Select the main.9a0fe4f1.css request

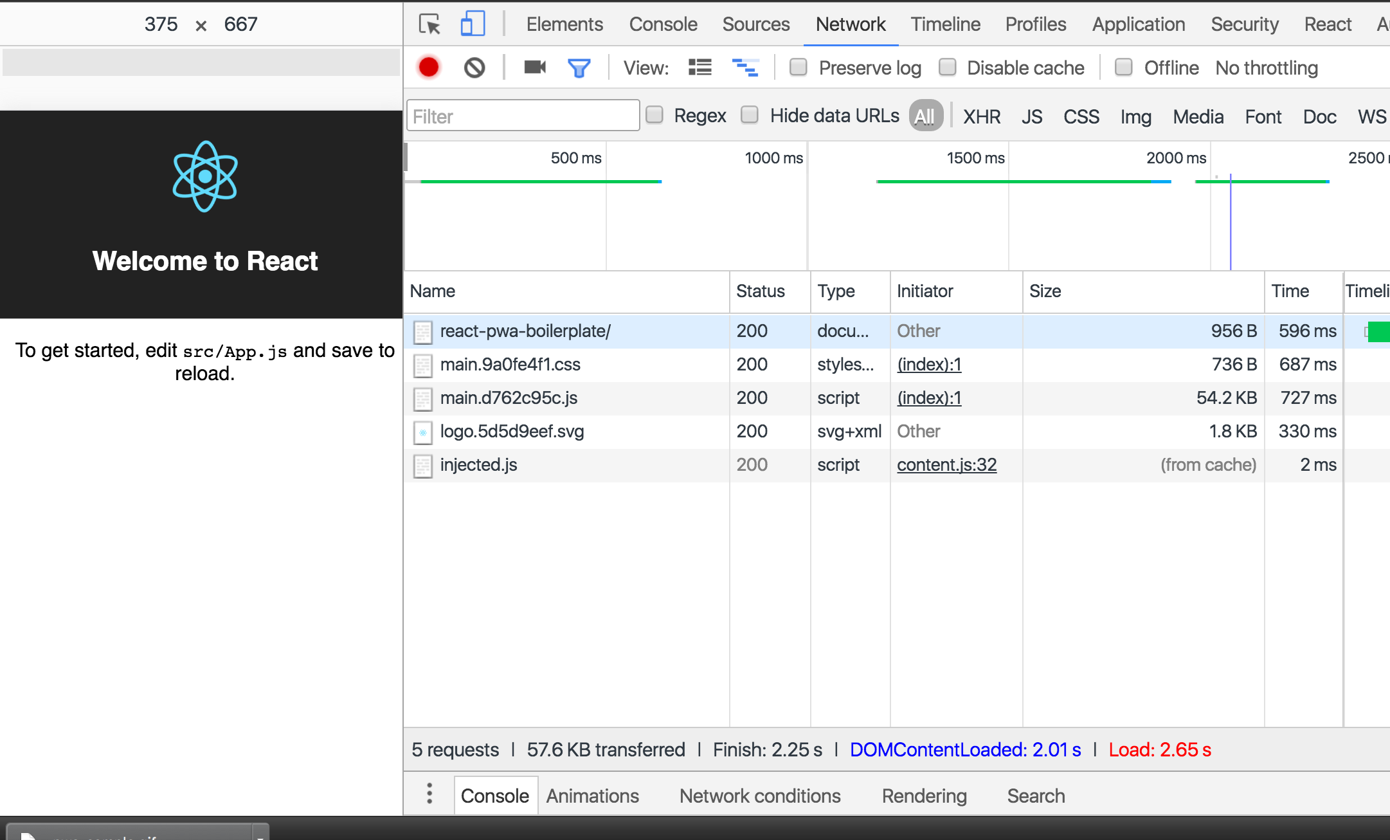(x=896, y=365)
